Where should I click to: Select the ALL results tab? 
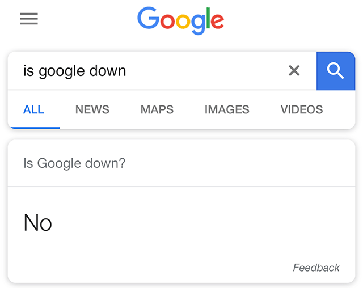point(33,109)
